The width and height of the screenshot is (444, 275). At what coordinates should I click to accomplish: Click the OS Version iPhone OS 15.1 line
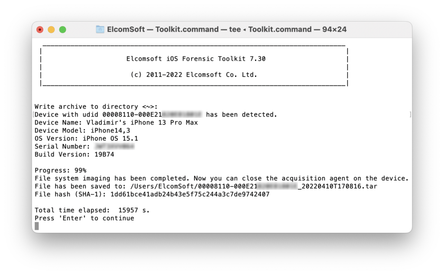(x=87, y=138)
